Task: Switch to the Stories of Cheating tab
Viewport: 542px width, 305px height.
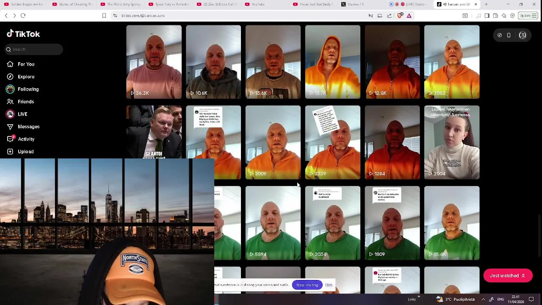Action: tap(72, 4)
